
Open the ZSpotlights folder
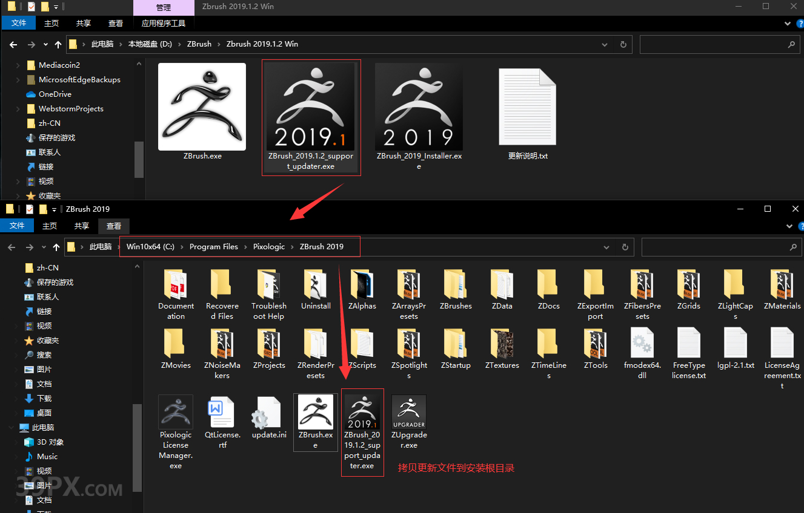click(408, 353)
